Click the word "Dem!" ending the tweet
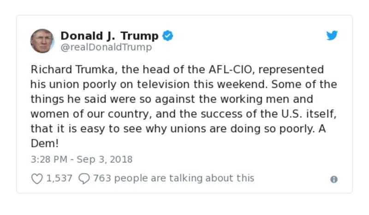 tap(45, 143)
